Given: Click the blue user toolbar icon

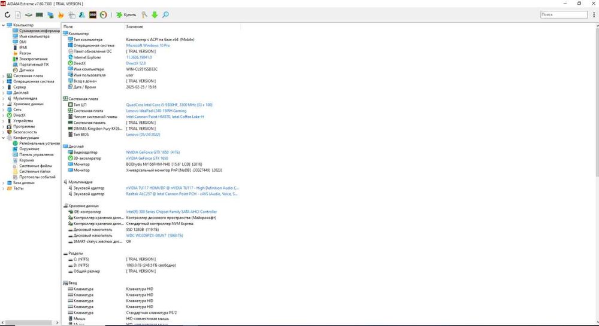Looking at the screenshot, I should click(82, 15).
